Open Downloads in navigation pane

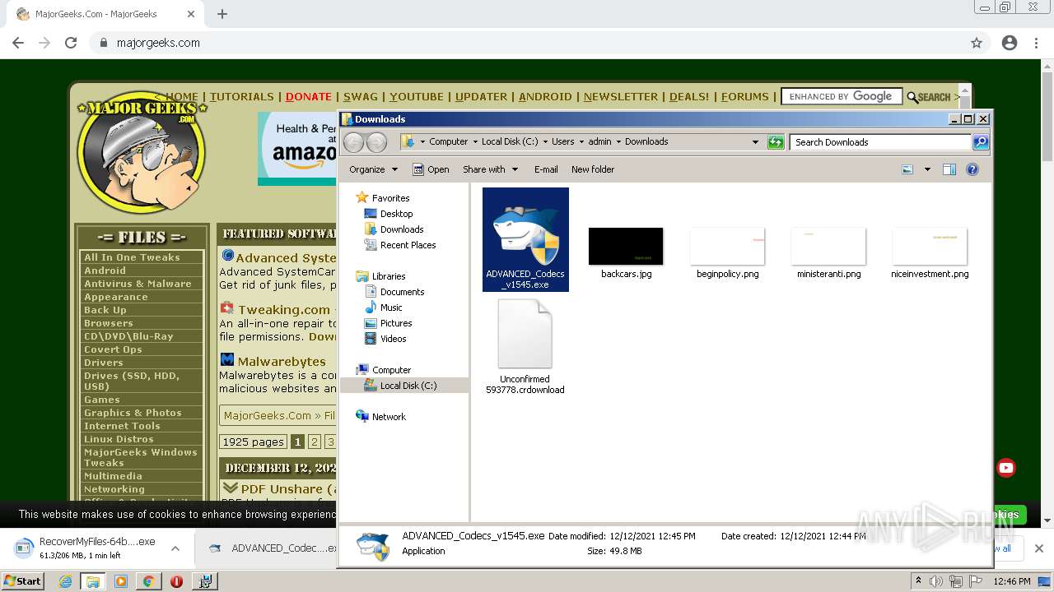[402, 229]
